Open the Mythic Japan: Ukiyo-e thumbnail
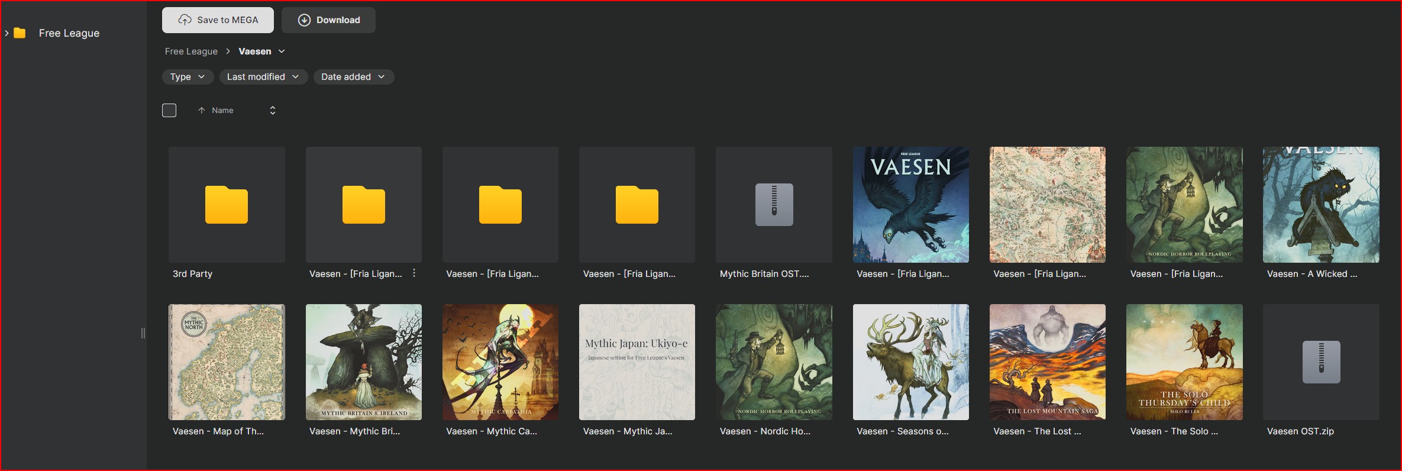The width and height of the screenshot is (1402, 471). click(x=637, y=362)
